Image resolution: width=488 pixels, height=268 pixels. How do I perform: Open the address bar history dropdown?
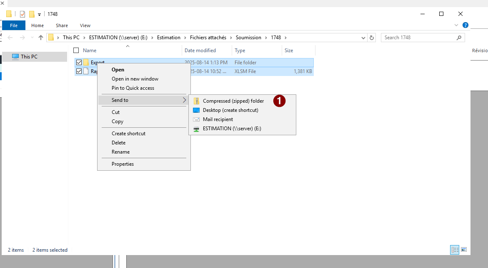tap(363, 38)
